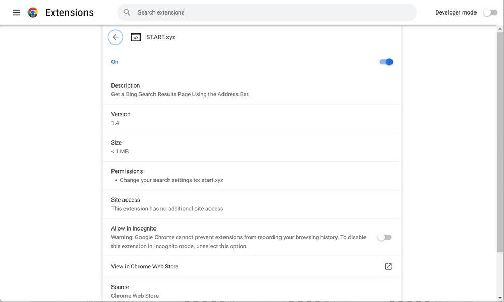The width and height of the screenshot is (504, 302).
Task: Focus the Search extensions field
Action: coord(267,12)
